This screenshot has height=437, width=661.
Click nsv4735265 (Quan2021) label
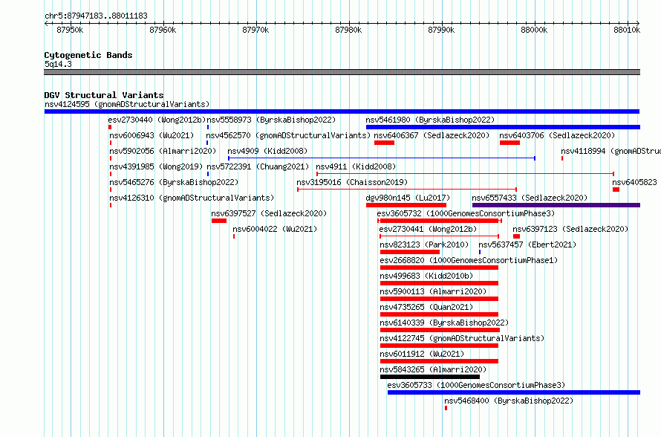click(426, 307)
